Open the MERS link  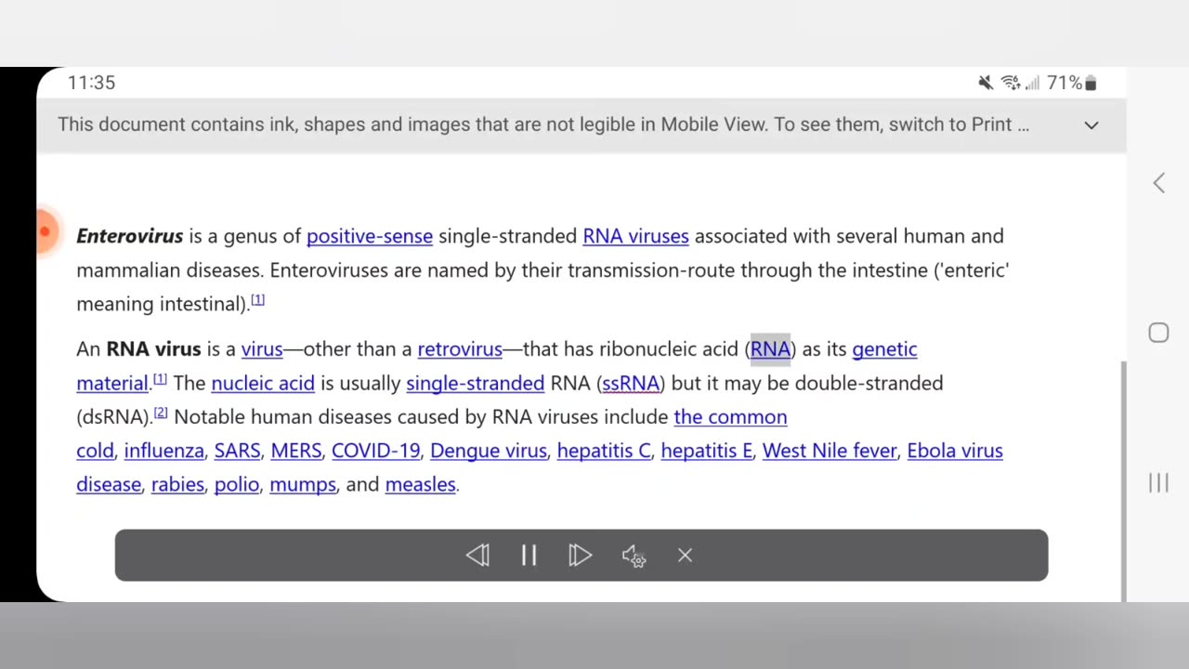296,451
